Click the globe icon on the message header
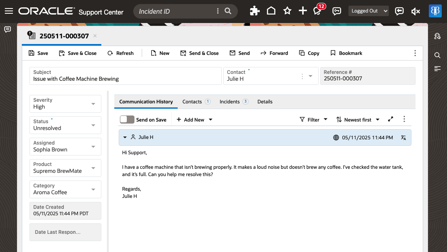 point(336,137)
